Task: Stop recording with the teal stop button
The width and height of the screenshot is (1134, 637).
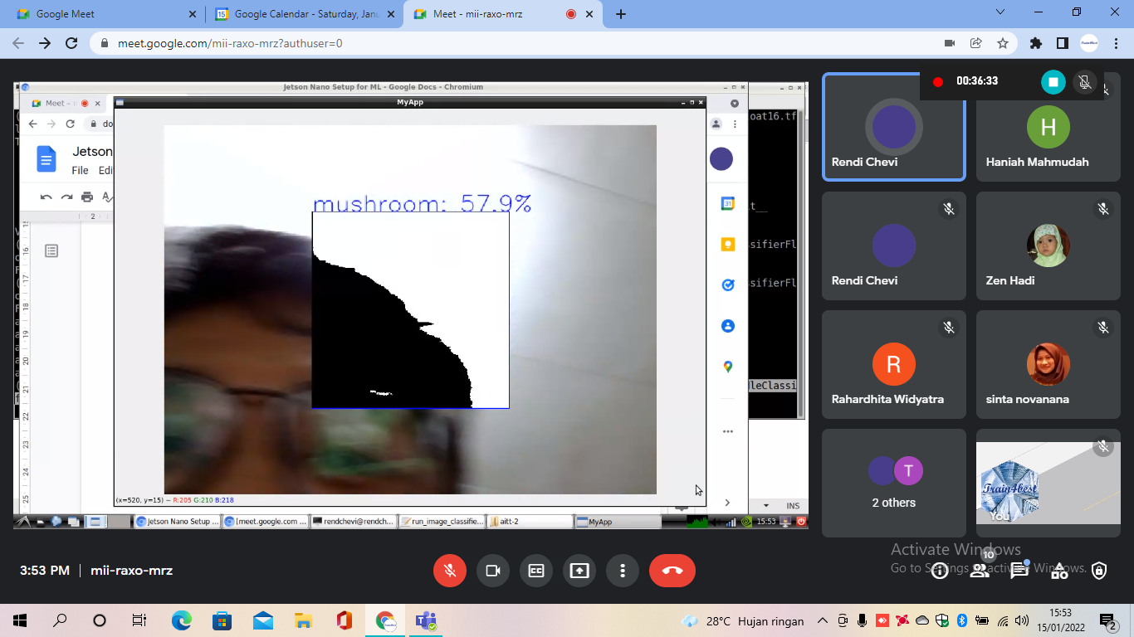Action: click(x=1053, y=81)
